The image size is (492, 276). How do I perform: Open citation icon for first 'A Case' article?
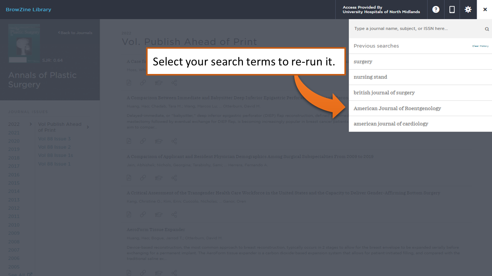pyautogui.click(x=158, y=83)
